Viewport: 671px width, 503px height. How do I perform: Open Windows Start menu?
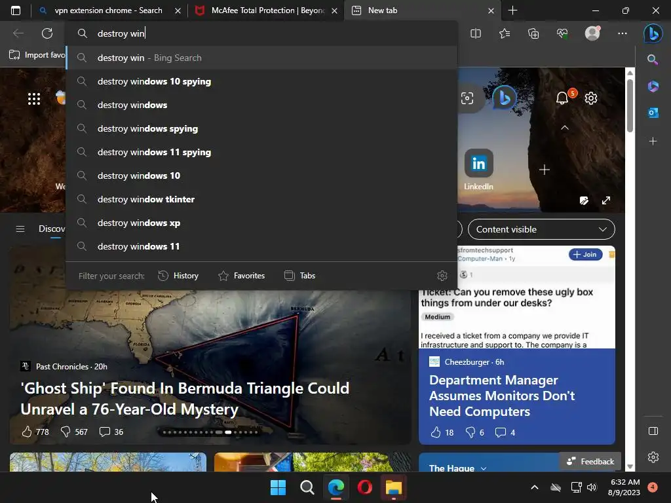point(278,487)
